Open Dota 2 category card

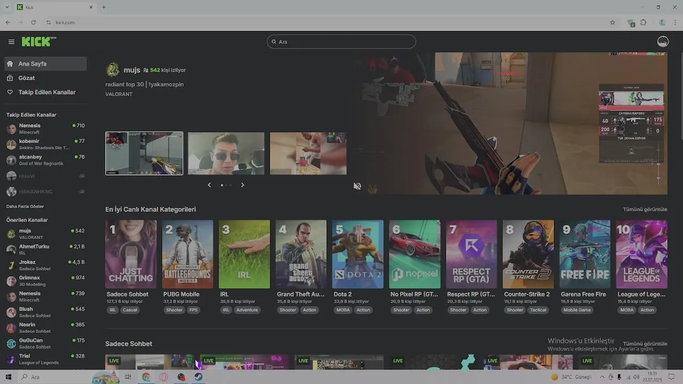point(358,254)
